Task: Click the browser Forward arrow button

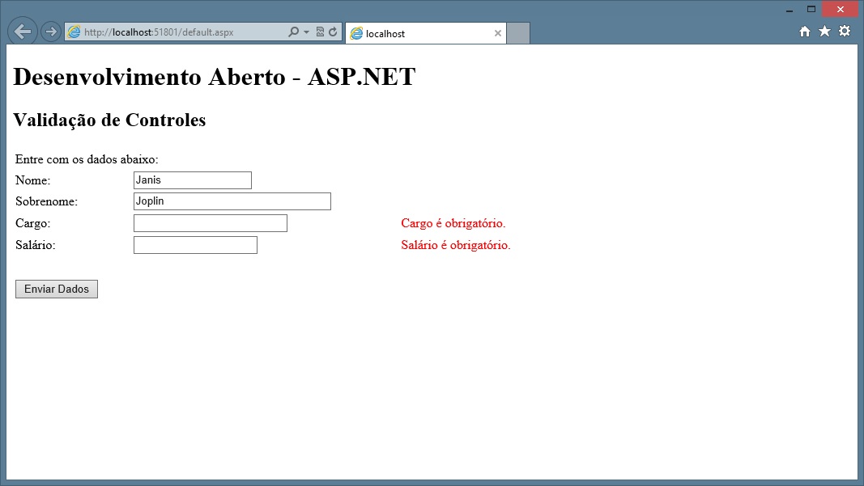Action: pos(50,32)
